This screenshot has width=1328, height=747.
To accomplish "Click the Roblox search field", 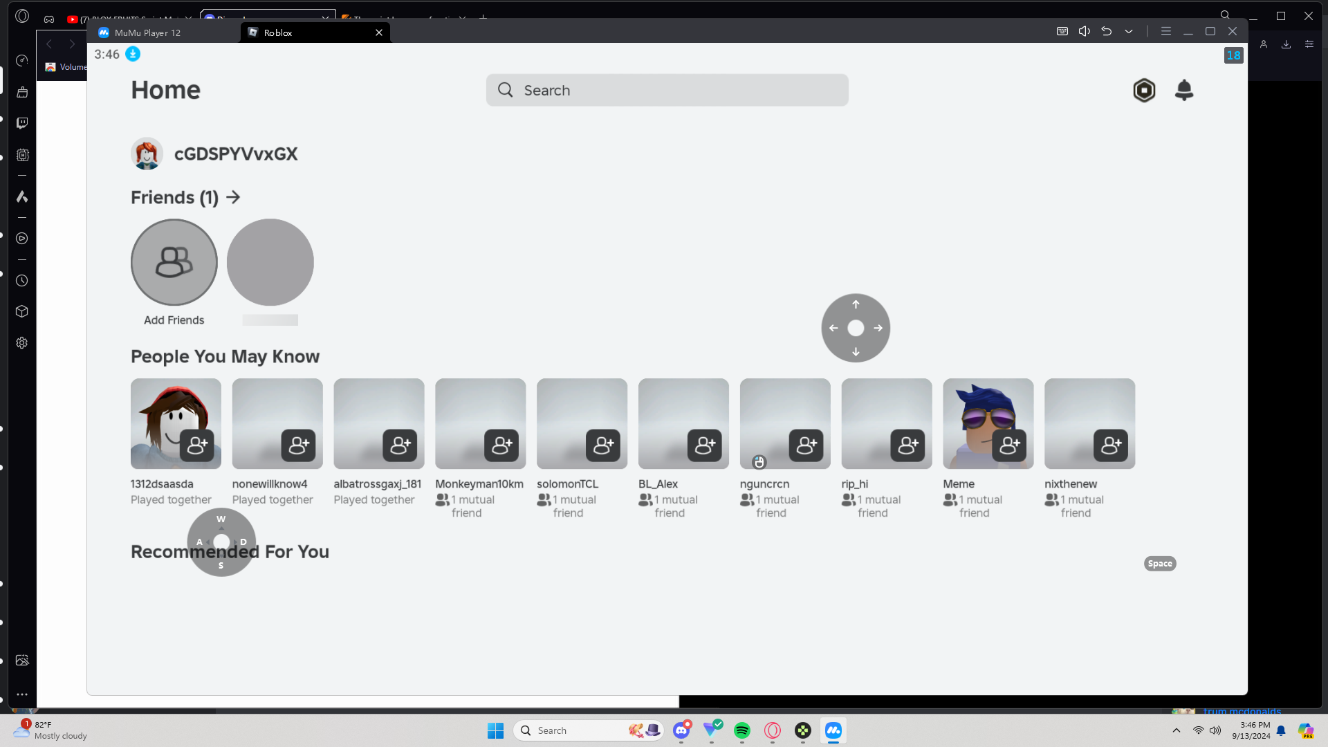I will click(x=667, y=90).
